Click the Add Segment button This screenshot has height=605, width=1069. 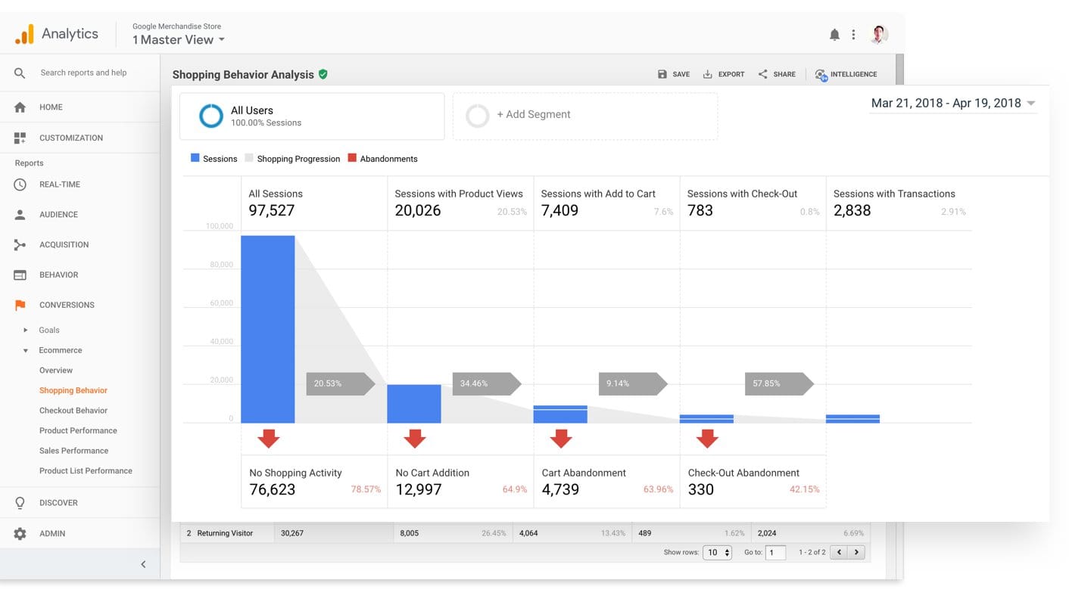pyautogui.click(x=534, y=114)
